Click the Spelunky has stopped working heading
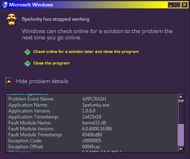190x159 pixels. point(56,19)
